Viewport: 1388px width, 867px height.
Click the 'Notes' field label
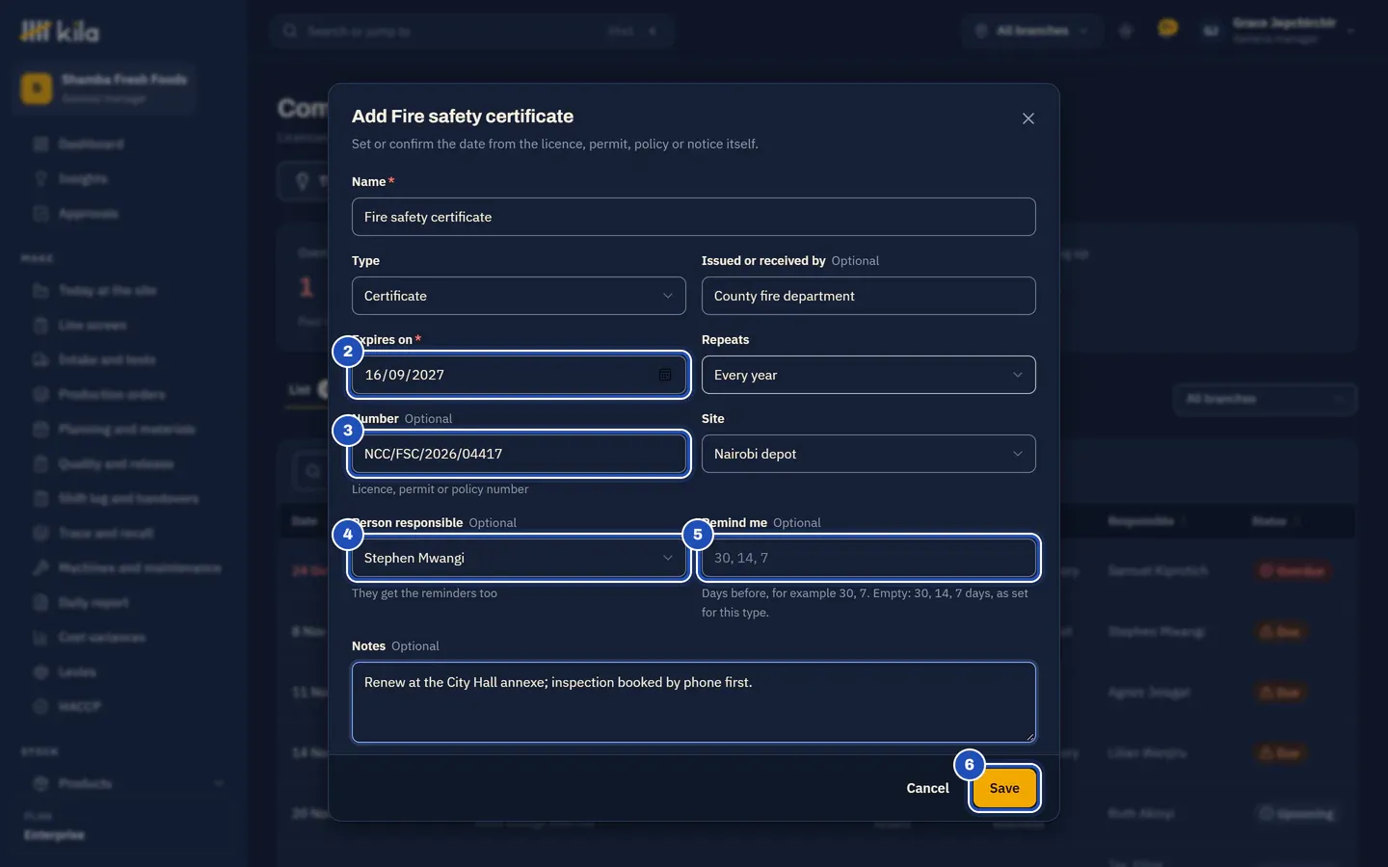pos(368,646)
